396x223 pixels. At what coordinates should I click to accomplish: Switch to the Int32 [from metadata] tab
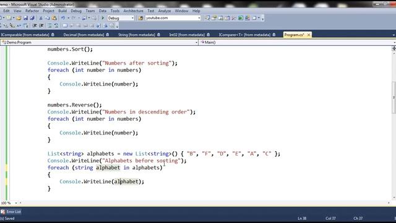189,35
